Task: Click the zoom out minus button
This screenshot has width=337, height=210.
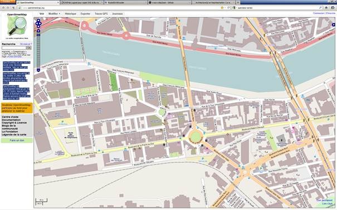Action: [38, 70]
